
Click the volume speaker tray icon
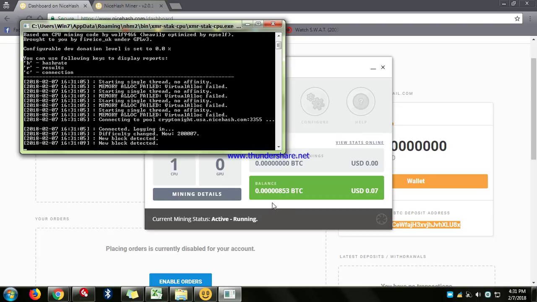coord(478,294)
